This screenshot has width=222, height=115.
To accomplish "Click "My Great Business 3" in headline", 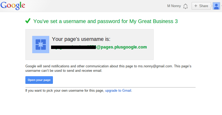I will point(153,21).
